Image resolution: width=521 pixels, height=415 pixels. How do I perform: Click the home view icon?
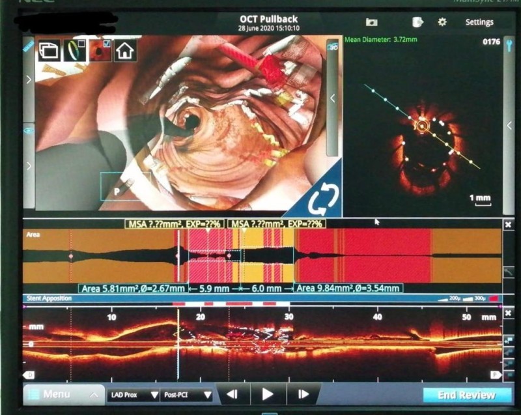125,51
